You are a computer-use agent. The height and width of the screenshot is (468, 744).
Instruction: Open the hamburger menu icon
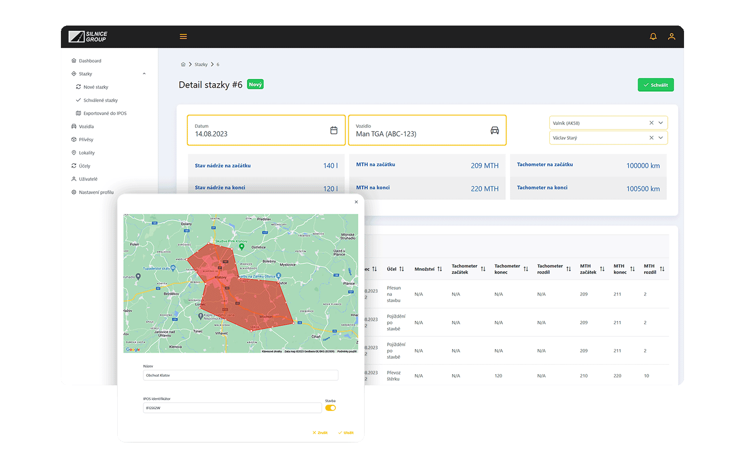(x=183, y=36)
